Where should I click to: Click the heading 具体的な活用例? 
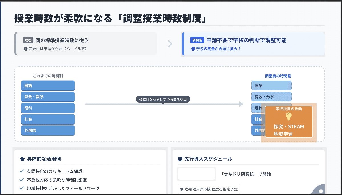point(44,159)
